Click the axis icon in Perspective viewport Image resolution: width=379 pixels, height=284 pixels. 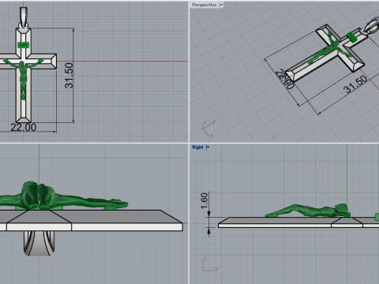[x=208, y=129]
